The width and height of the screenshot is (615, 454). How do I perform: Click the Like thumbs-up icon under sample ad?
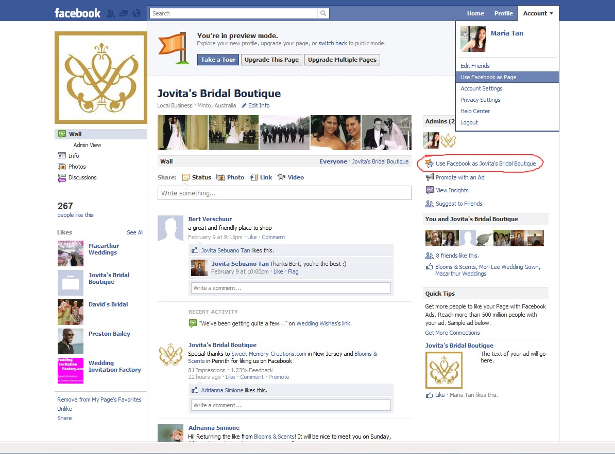(x=430, y=395)
